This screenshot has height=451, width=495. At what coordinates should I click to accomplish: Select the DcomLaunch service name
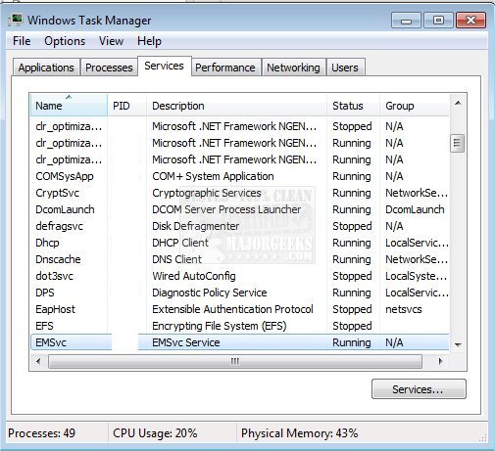[x=65, y=209]
